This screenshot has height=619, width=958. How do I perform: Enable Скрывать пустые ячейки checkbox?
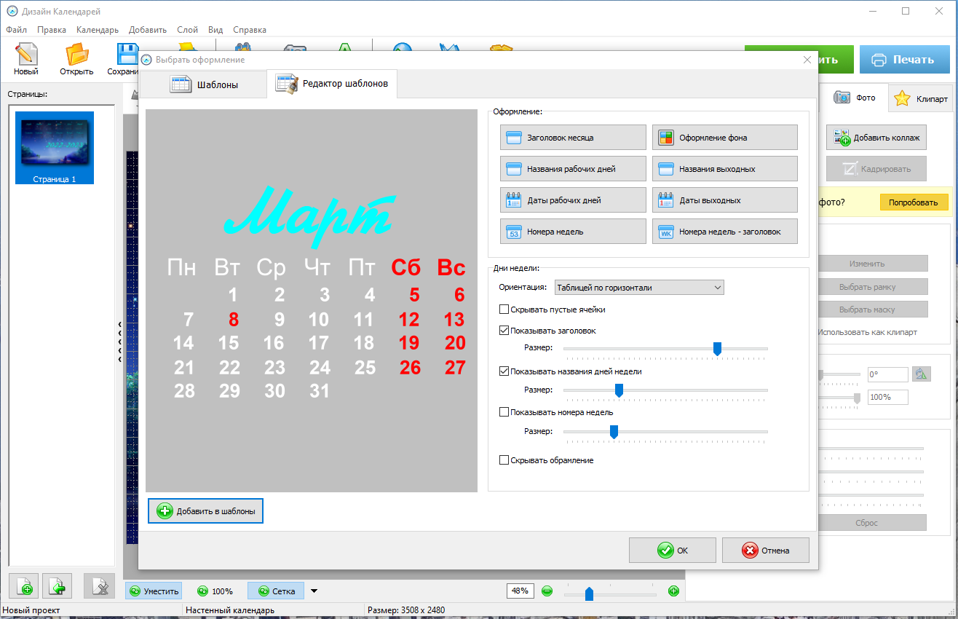[x=504, y=309]
